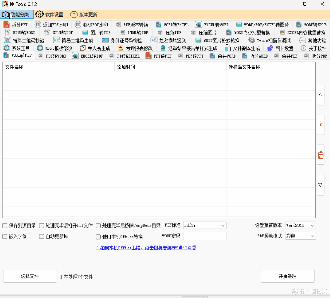Switch to the PPT转PDF tab
Image resolution: width=330 pixels, height=298 pixels.
pos(159,56)
